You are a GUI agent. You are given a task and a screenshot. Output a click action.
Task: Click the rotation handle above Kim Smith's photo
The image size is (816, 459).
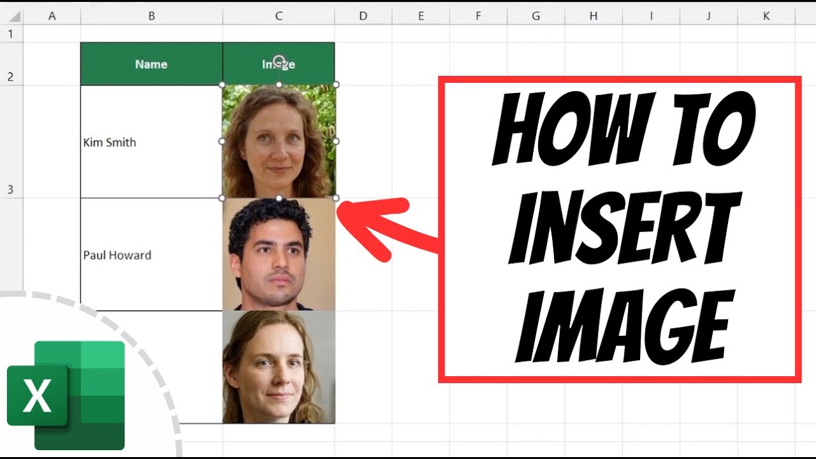click(x=279, y=61)
